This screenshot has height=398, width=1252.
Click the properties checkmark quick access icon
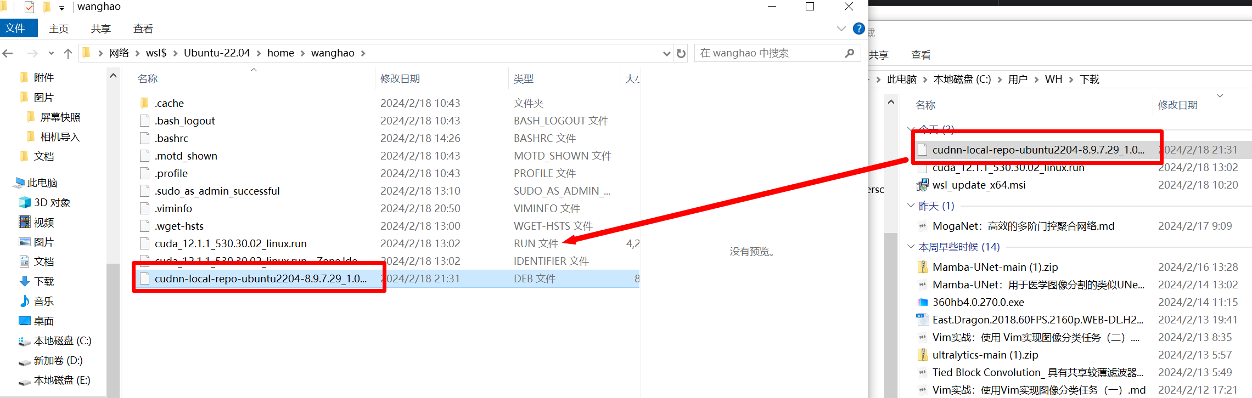click(x=29, y=7)
